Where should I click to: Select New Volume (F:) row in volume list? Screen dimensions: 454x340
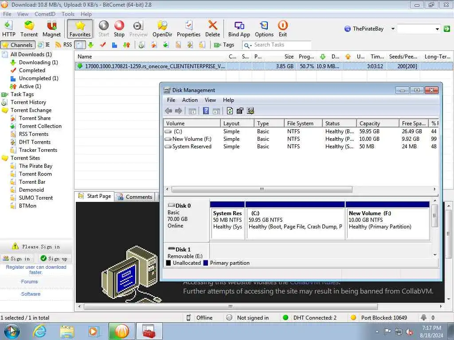[301, 139]
